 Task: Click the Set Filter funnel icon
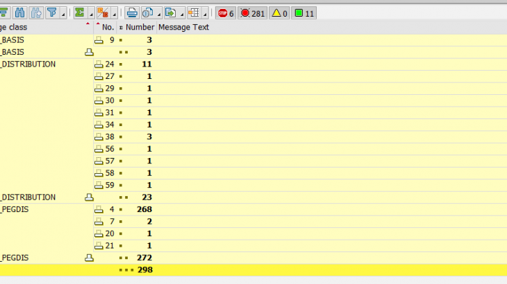pyautogui.click(x=51, y=13)
